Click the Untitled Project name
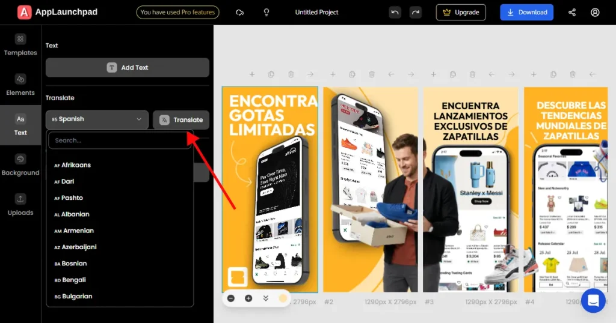 pos(316,12)
